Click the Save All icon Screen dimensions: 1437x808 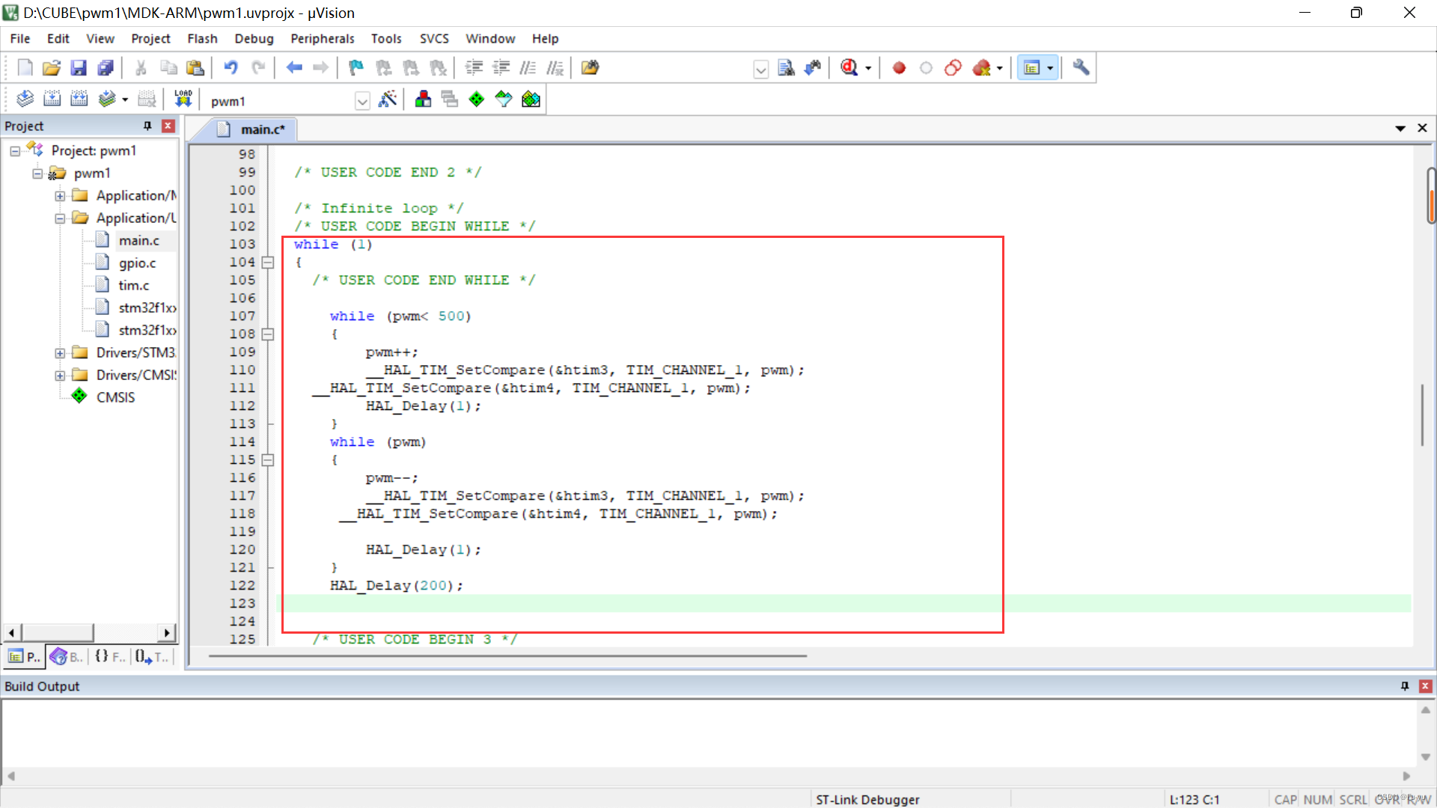tap(106, 68)
